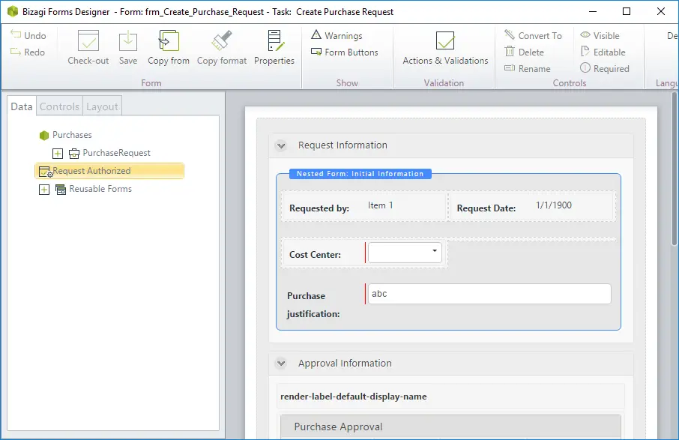Click the PurchaseRequest entity icon
Screen dimensions: 679x440
tap(74, 154)
